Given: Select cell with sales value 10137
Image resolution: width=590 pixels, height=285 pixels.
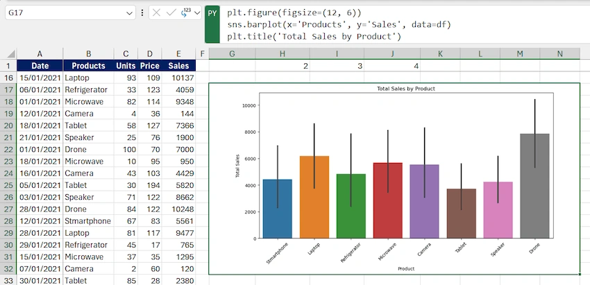Looking at the screenshot, I should tap(178, 78).
